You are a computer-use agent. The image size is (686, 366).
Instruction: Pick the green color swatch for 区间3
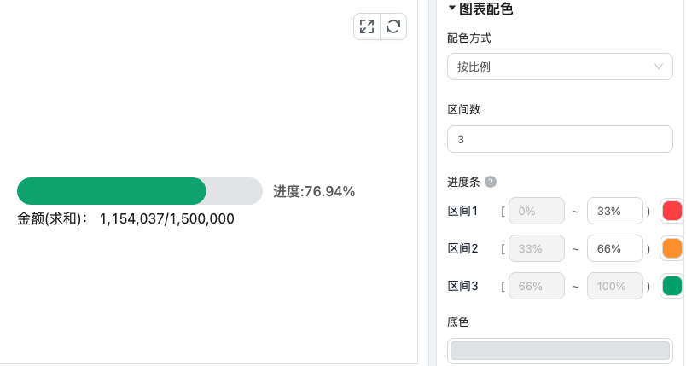672,286
